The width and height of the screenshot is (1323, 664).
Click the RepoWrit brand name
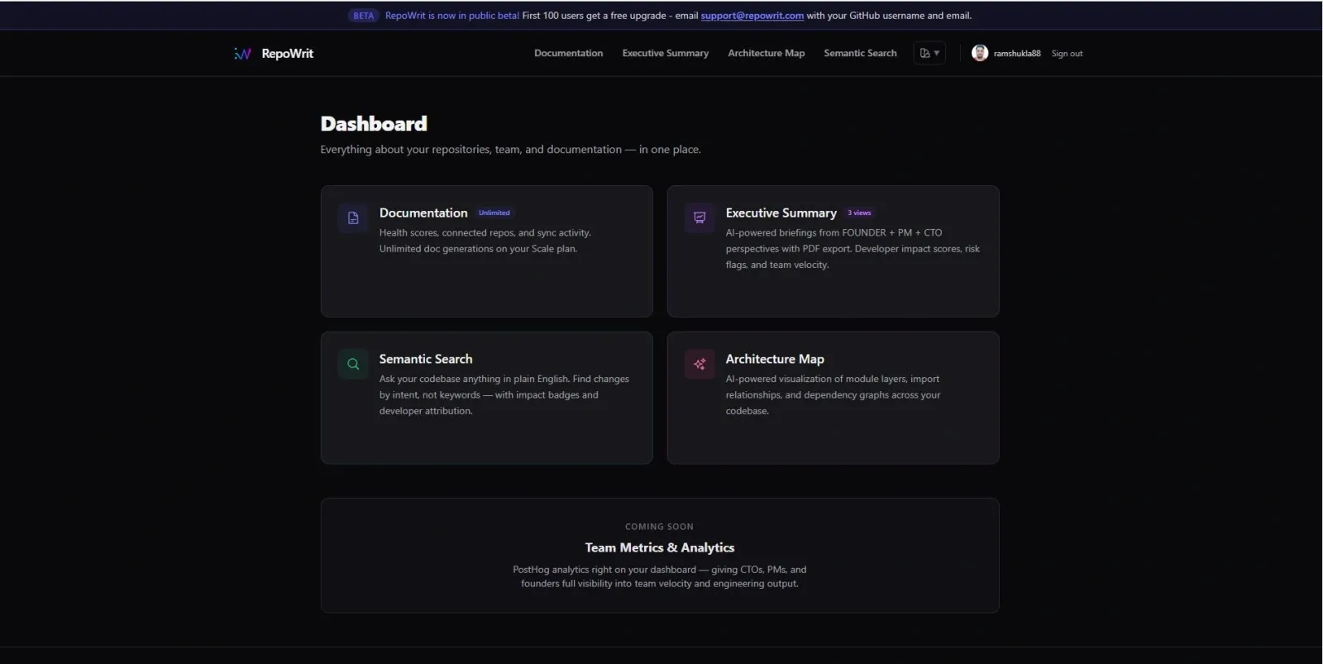coord(287,54)
